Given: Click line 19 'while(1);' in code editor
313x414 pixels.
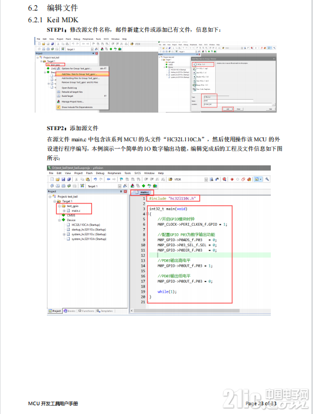Looking at the screenshot, I should [x=167, y=291].
